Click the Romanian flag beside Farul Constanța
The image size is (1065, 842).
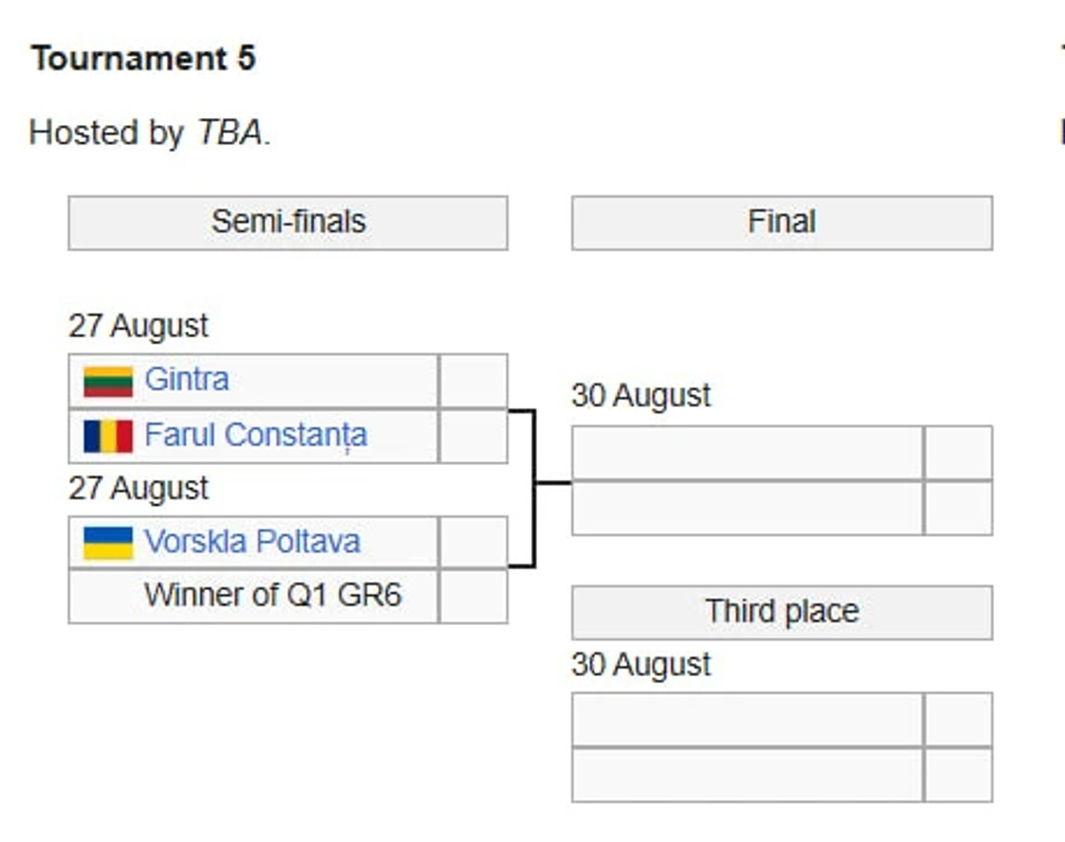[108, 436]
